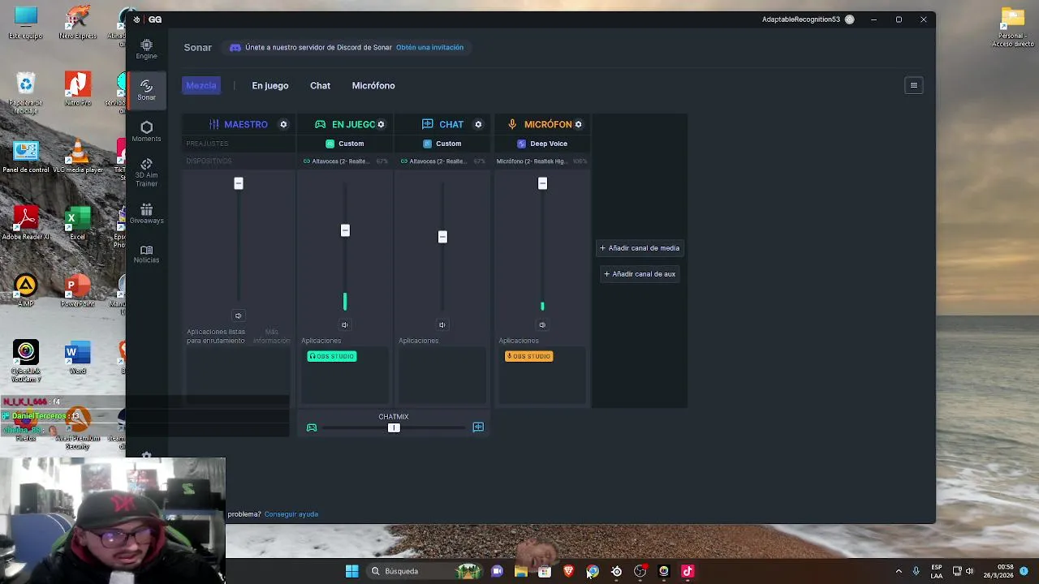Image resolution: width=1039 pixels, height=584 pixels.
Task: Open Micrófono Realtek device dropdown
Action: click(x=541, y=161)
